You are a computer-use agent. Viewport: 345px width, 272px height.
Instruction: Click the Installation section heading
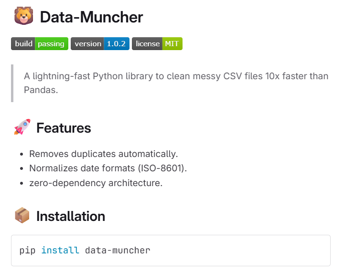click(71, 216)
